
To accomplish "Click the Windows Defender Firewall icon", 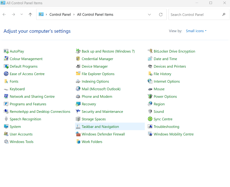I will pos(78,134).
